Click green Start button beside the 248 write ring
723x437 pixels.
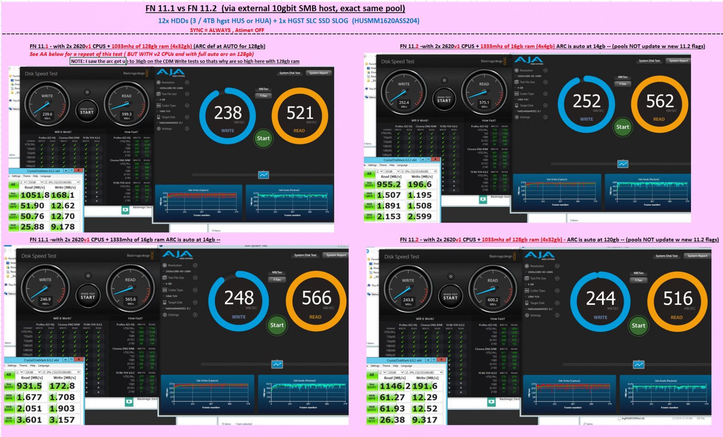[x=277, y=325]
